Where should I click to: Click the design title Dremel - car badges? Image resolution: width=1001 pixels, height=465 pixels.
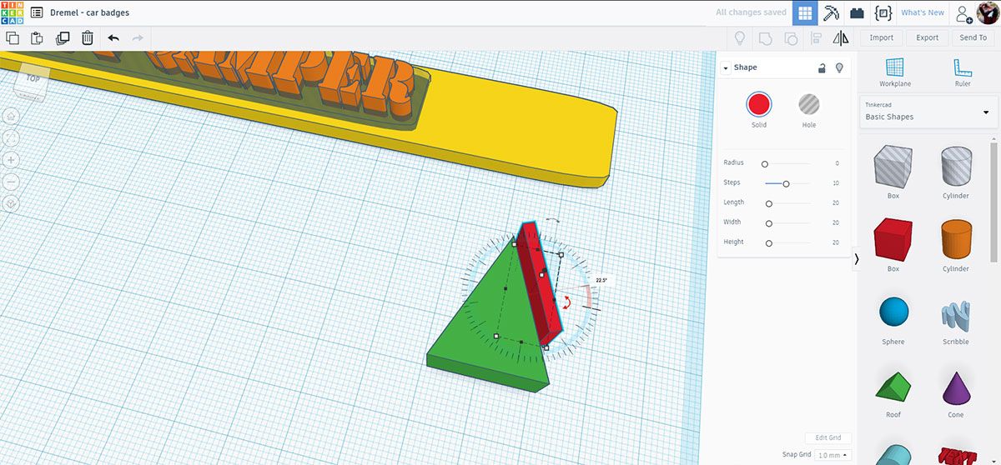(x=89, y=13)
